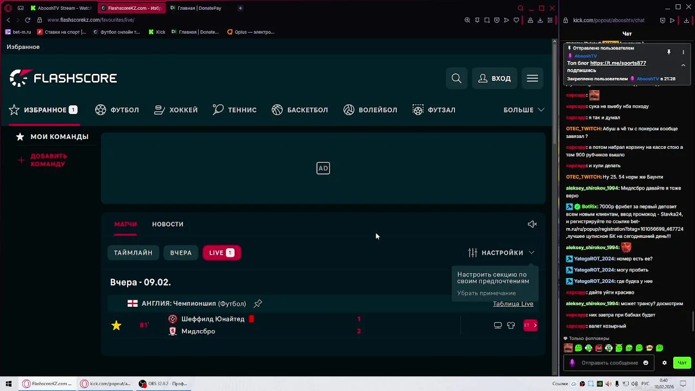The width and height of the screenshot is (695, 391).
Task: Open the Мидлсбро team row
Action: pos(198,331)
